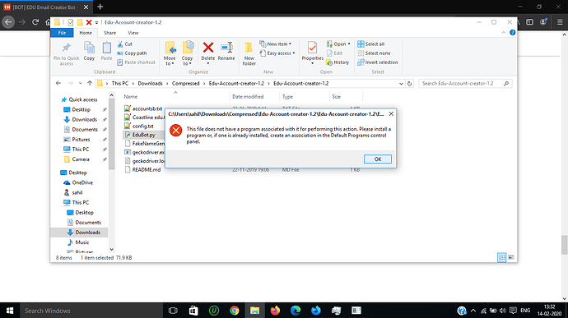Go back in Explorer navigation

(58, 83)
